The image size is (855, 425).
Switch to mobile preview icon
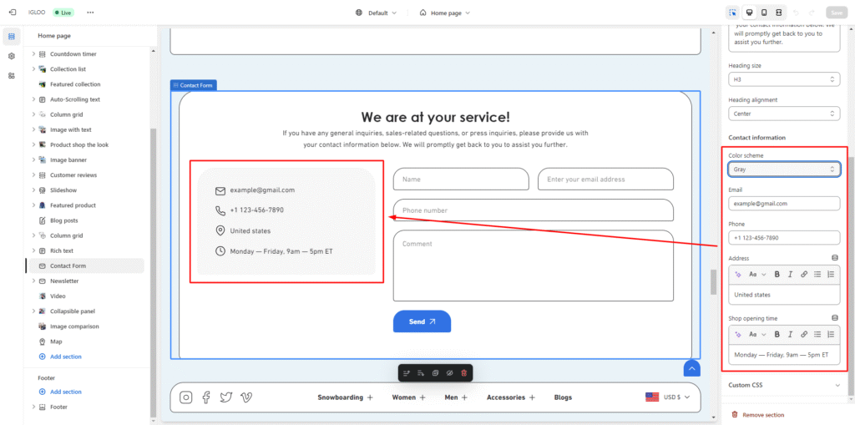[x=764, y=13]
